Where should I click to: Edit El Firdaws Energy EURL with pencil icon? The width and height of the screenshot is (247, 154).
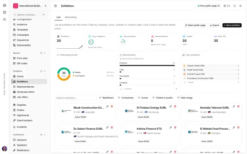(x=171, y=106)
